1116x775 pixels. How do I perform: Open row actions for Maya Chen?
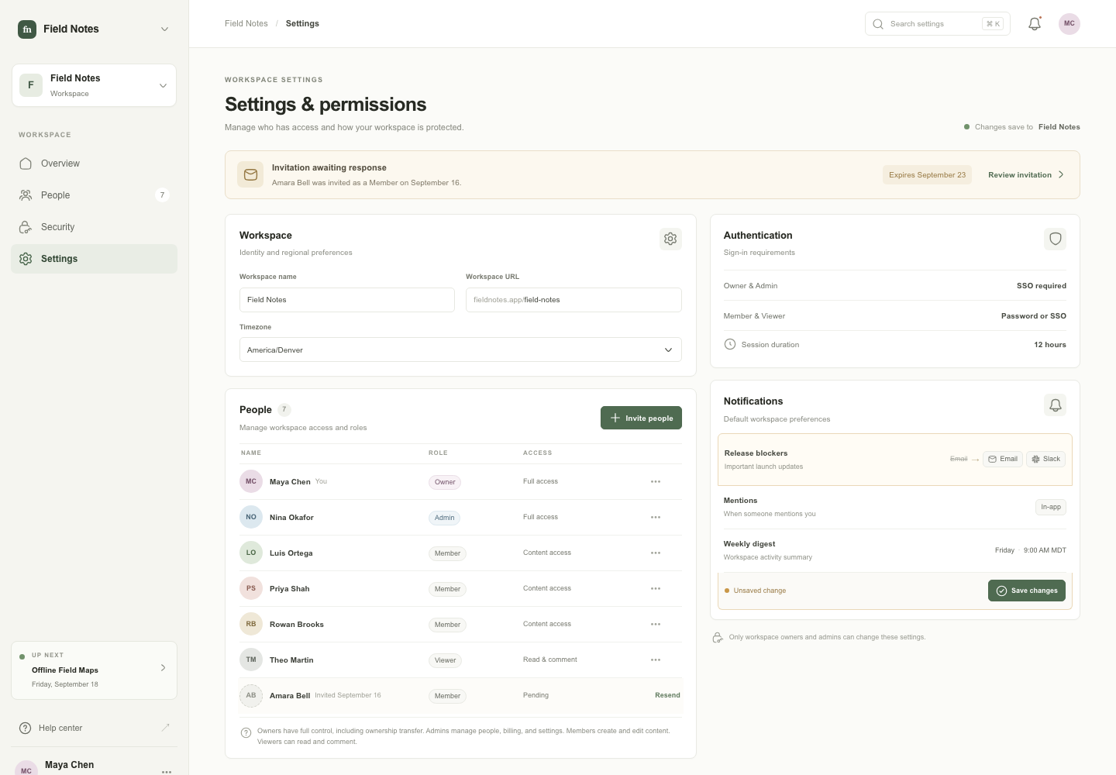coord(656,482)
